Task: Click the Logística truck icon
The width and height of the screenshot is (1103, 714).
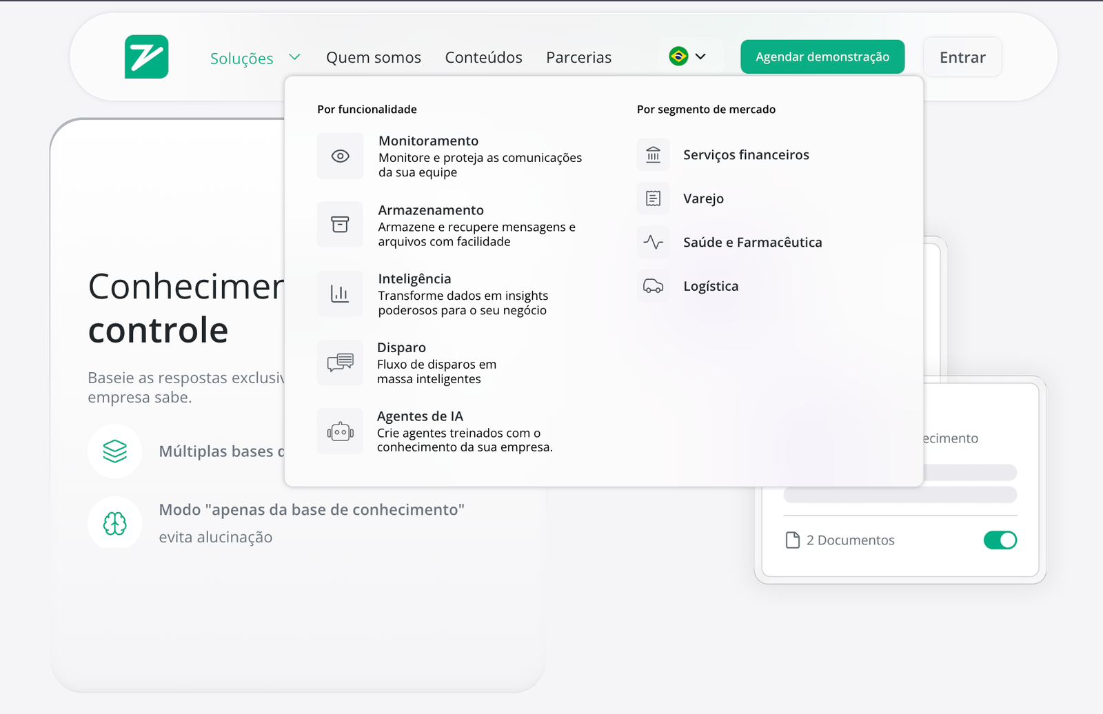Action: tap(653, 286)
